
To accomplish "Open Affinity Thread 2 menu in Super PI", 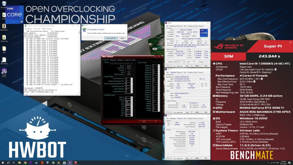I will tap(47, 29).
